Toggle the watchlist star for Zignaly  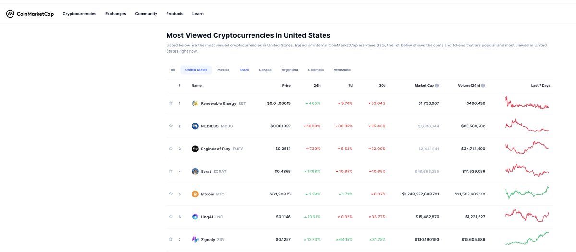tap(170, 239)
